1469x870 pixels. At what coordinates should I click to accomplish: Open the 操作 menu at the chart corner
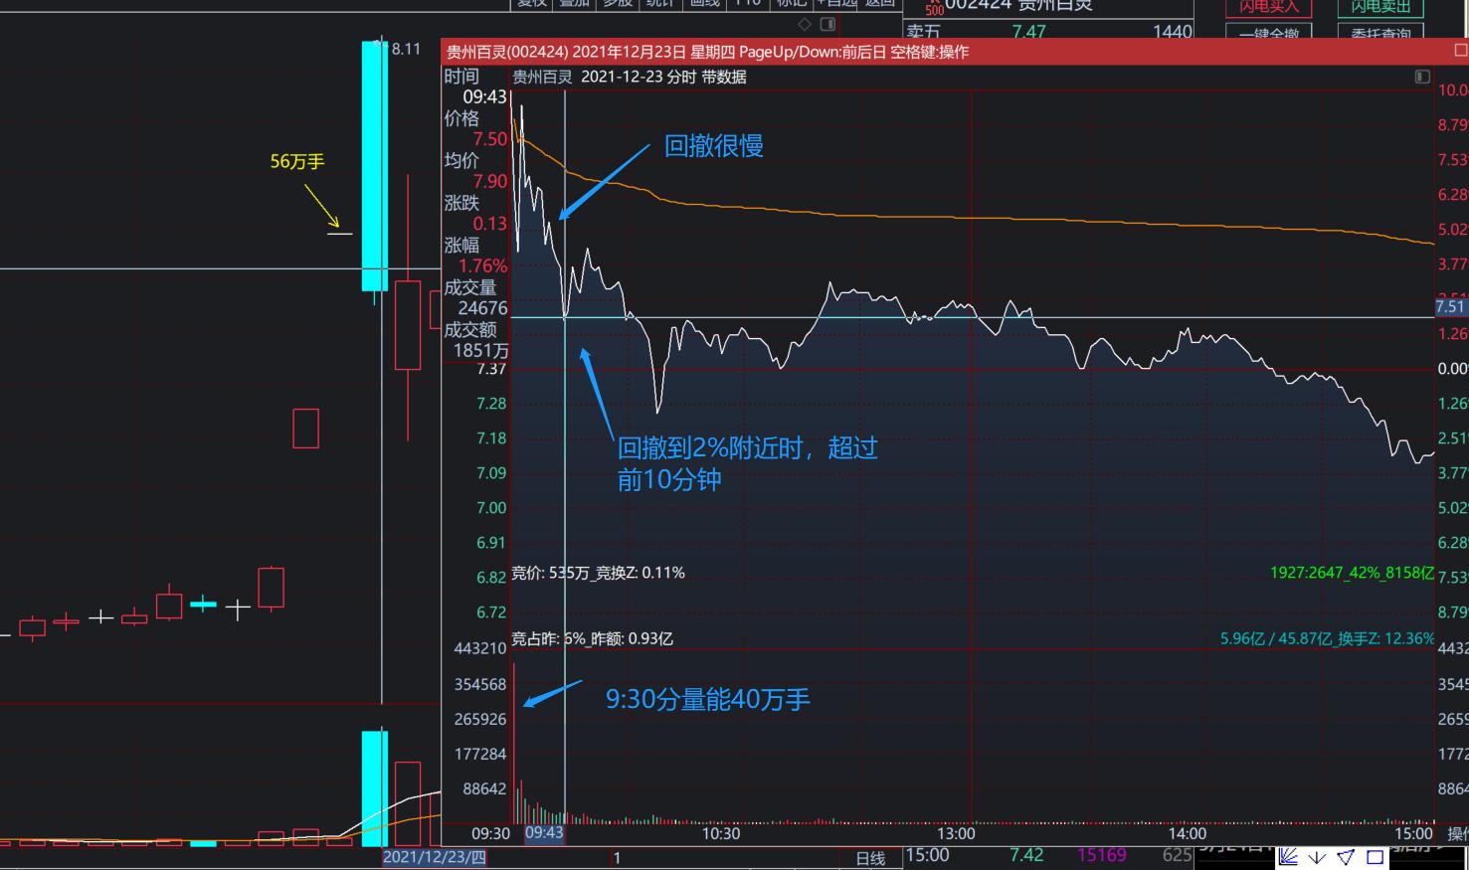[x=1457, y=833]
